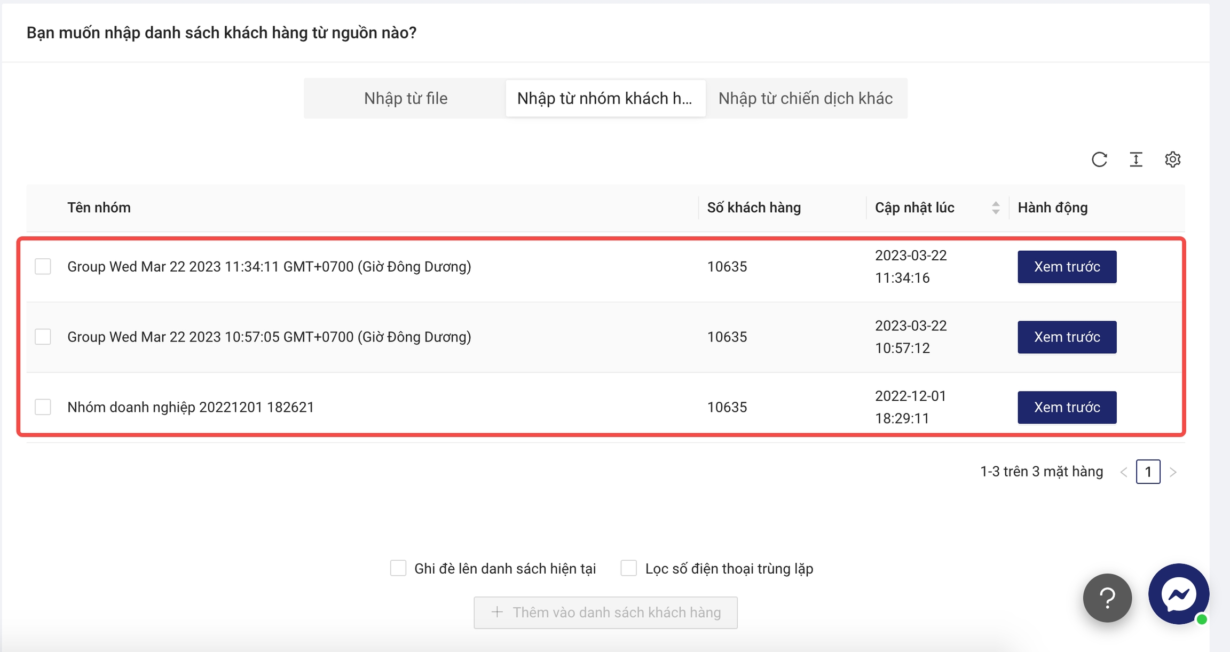
Task: Go to next page arrow
Action: pos(1173,472)
